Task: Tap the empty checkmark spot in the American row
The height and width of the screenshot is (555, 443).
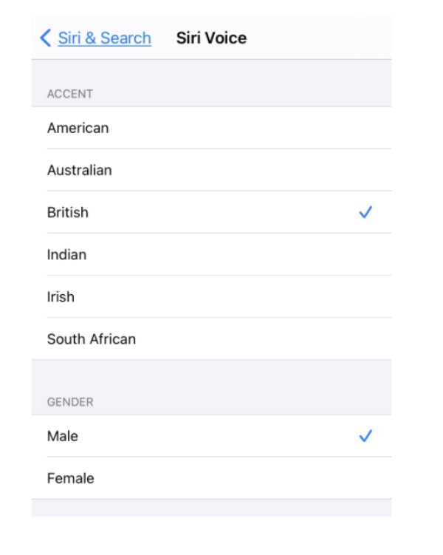Action: click(x=365, y=128)
